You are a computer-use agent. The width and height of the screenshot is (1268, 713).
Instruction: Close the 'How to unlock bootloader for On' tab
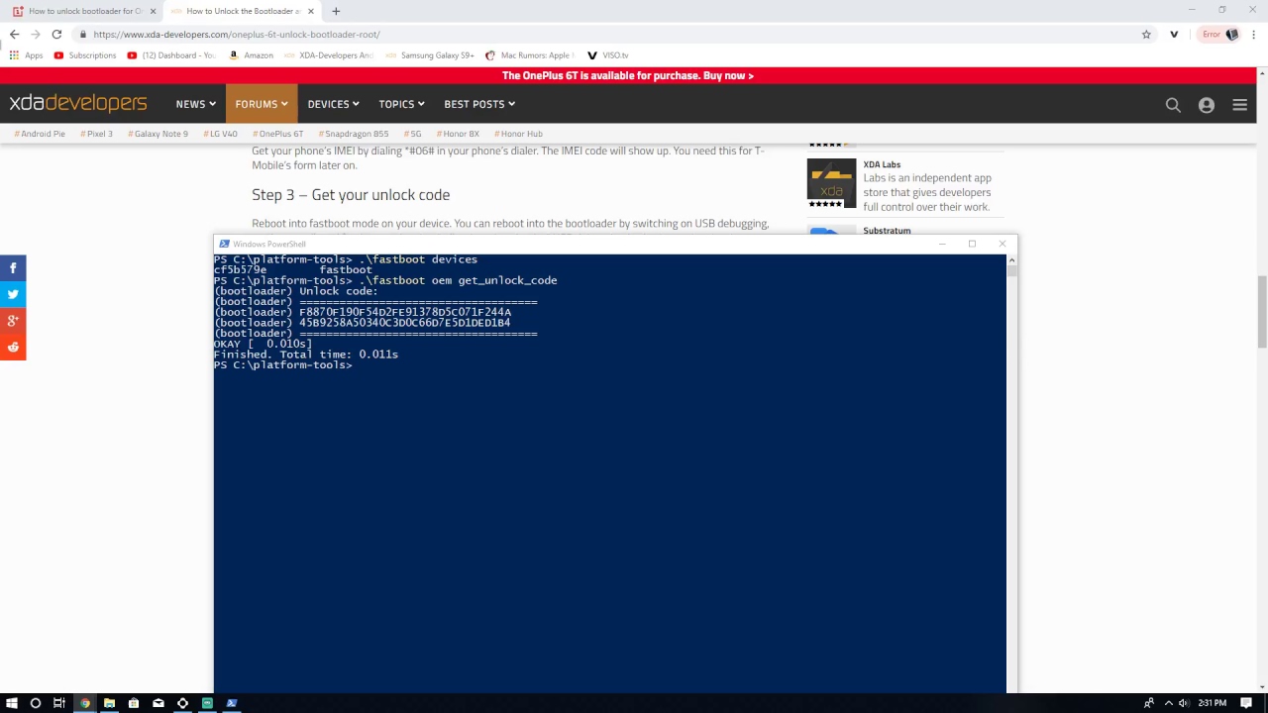click(x=153, y=11)
